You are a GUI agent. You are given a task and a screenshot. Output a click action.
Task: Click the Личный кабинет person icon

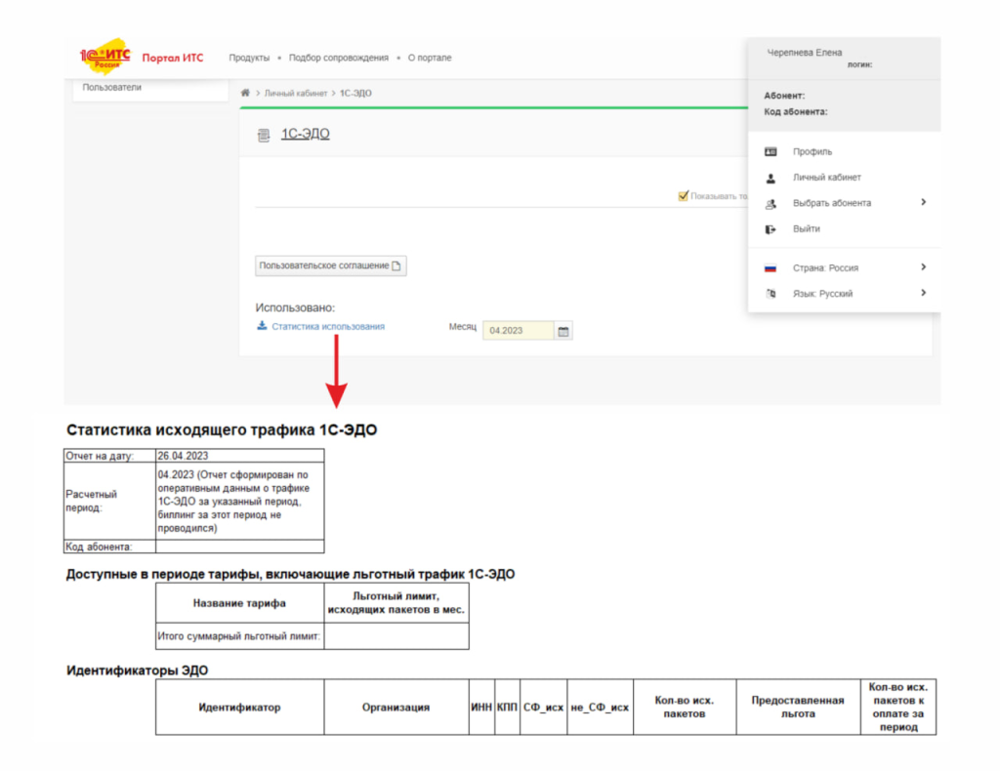click(x=771, y=178)
